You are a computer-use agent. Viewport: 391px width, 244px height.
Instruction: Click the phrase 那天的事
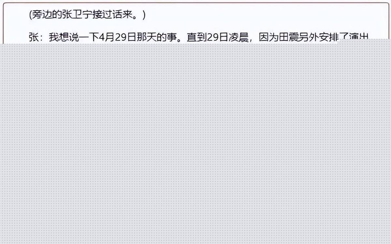tap(156, 37)
